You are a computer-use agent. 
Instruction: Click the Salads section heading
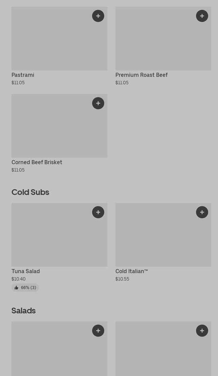pos(23,310)
